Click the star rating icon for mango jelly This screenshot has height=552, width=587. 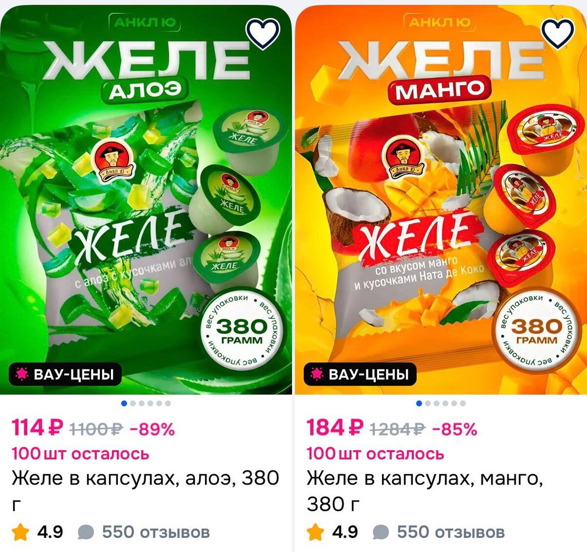coord(316,532)
